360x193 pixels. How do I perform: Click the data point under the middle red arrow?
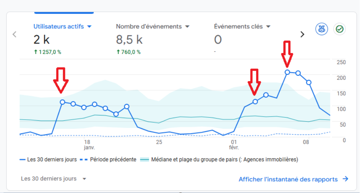(x=255, y=101)
